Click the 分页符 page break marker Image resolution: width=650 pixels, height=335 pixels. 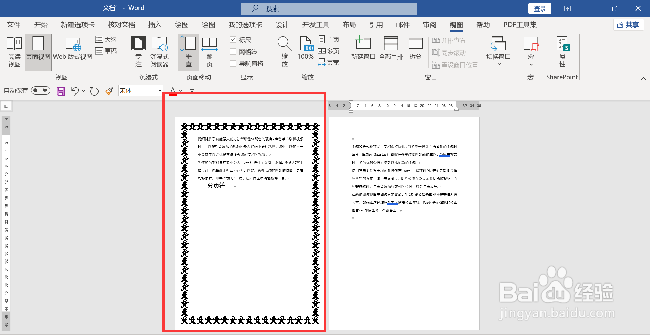click(x=216, y=185)
